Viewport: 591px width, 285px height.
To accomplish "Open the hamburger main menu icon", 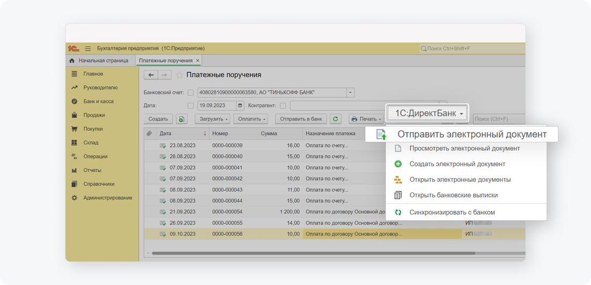I will point(88,49).
